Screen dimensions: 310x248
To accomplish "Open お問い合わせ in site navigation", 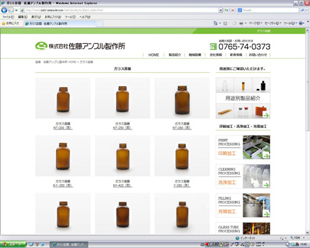I will pos(258,55).
